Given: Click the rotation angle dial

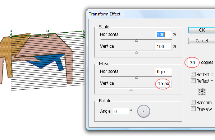Looking at the screenshot, I should pyautogui.click(x=144, y=111).
